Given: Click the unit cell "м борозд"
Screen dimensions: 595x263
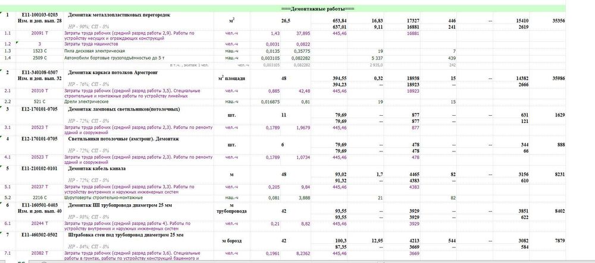Looking at the screenshot, I should click(x=232, y=240).
